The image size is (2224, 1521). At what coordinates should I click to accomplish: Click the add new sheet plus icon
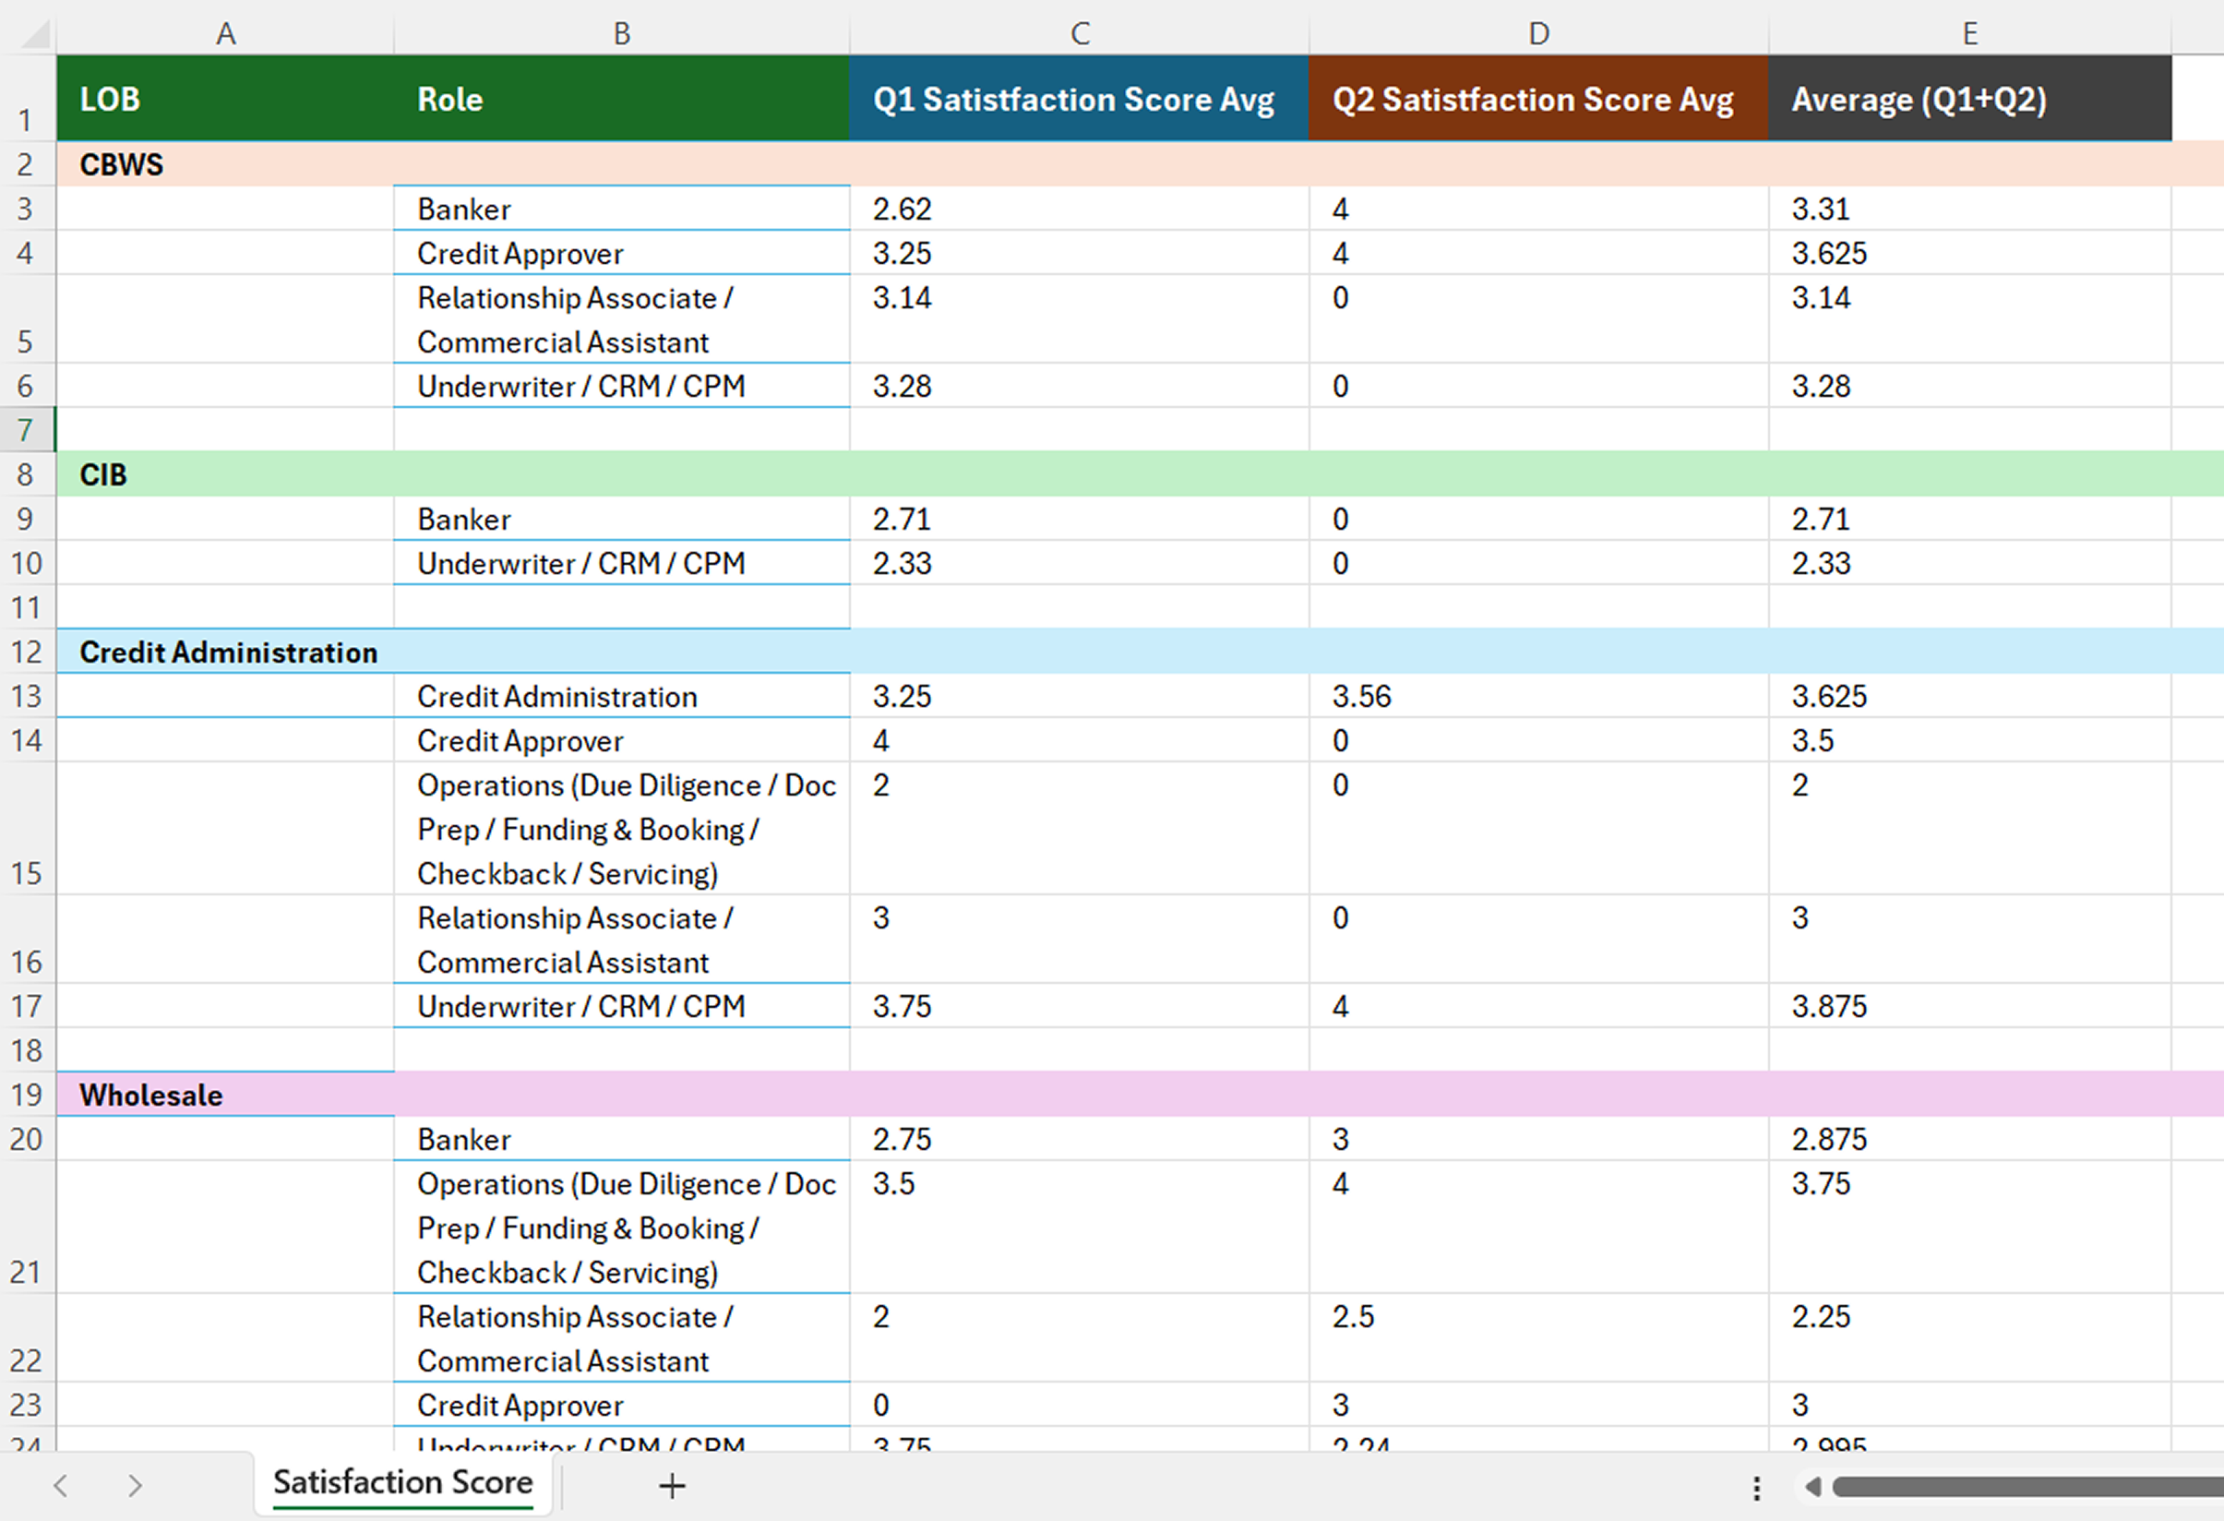click(x=672, y=1486)
